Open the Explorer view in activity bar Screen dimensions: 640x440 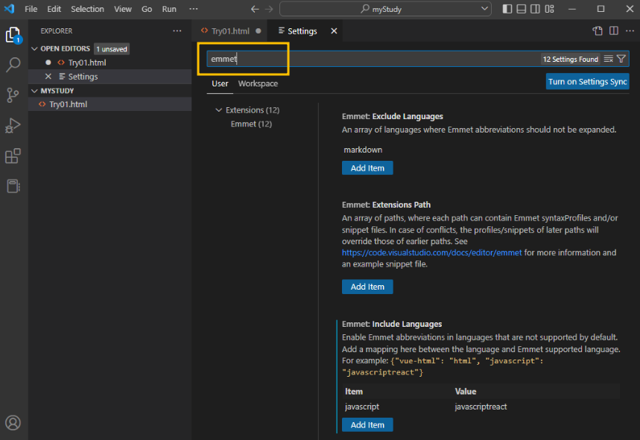[x=13, y=35]
